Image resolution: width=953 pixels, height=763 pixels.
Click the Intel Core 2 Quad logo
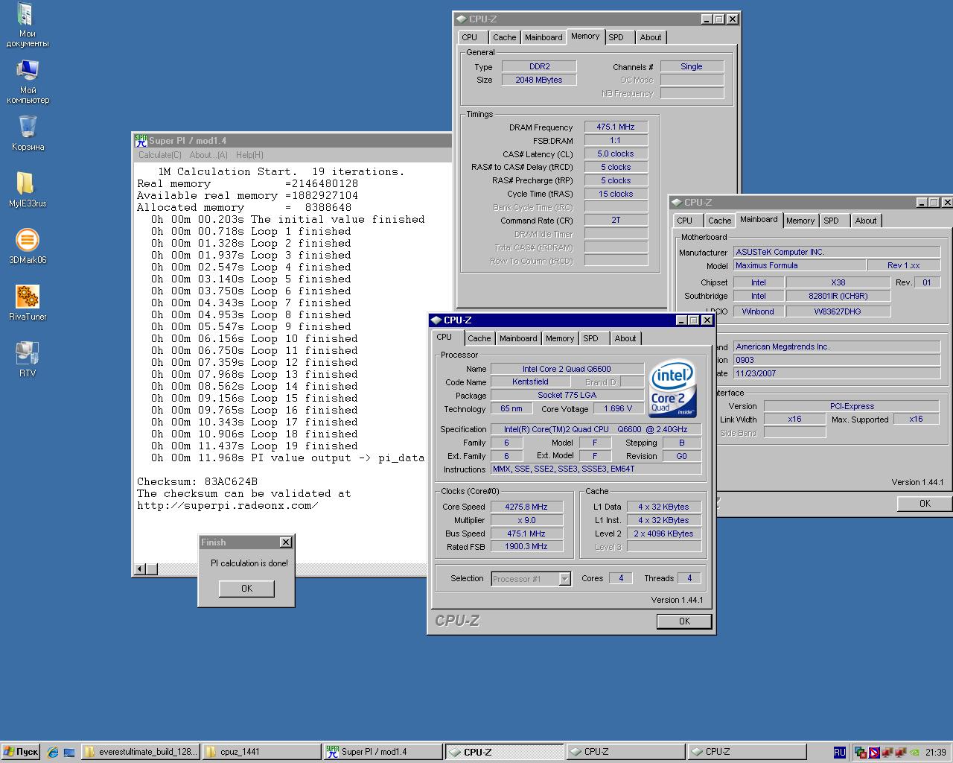pos(672,388)
